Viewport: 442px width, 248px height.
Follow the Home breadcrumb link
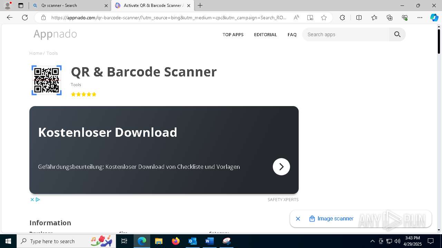[36, 53]
